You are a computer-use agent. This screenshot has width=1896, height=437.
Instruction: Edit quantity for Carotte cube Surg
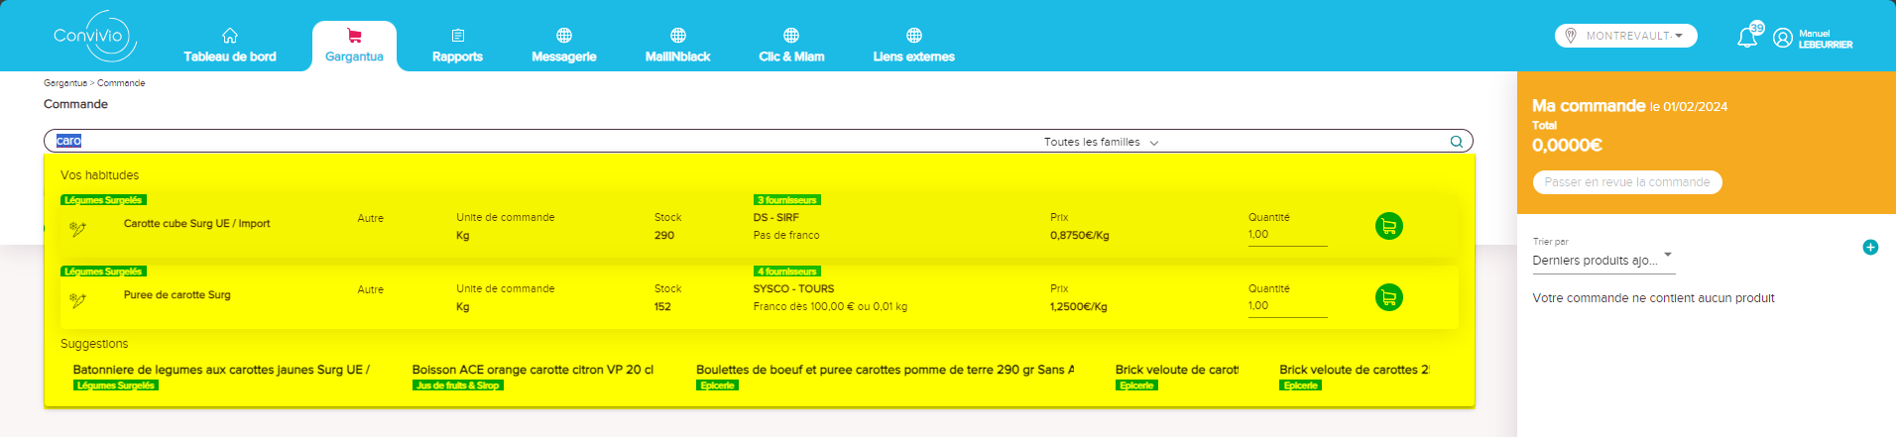tap(1287, 235)
